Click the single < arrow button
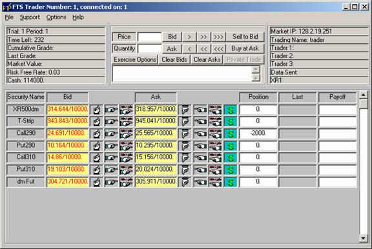372x249 pixels. pos(189,49)
